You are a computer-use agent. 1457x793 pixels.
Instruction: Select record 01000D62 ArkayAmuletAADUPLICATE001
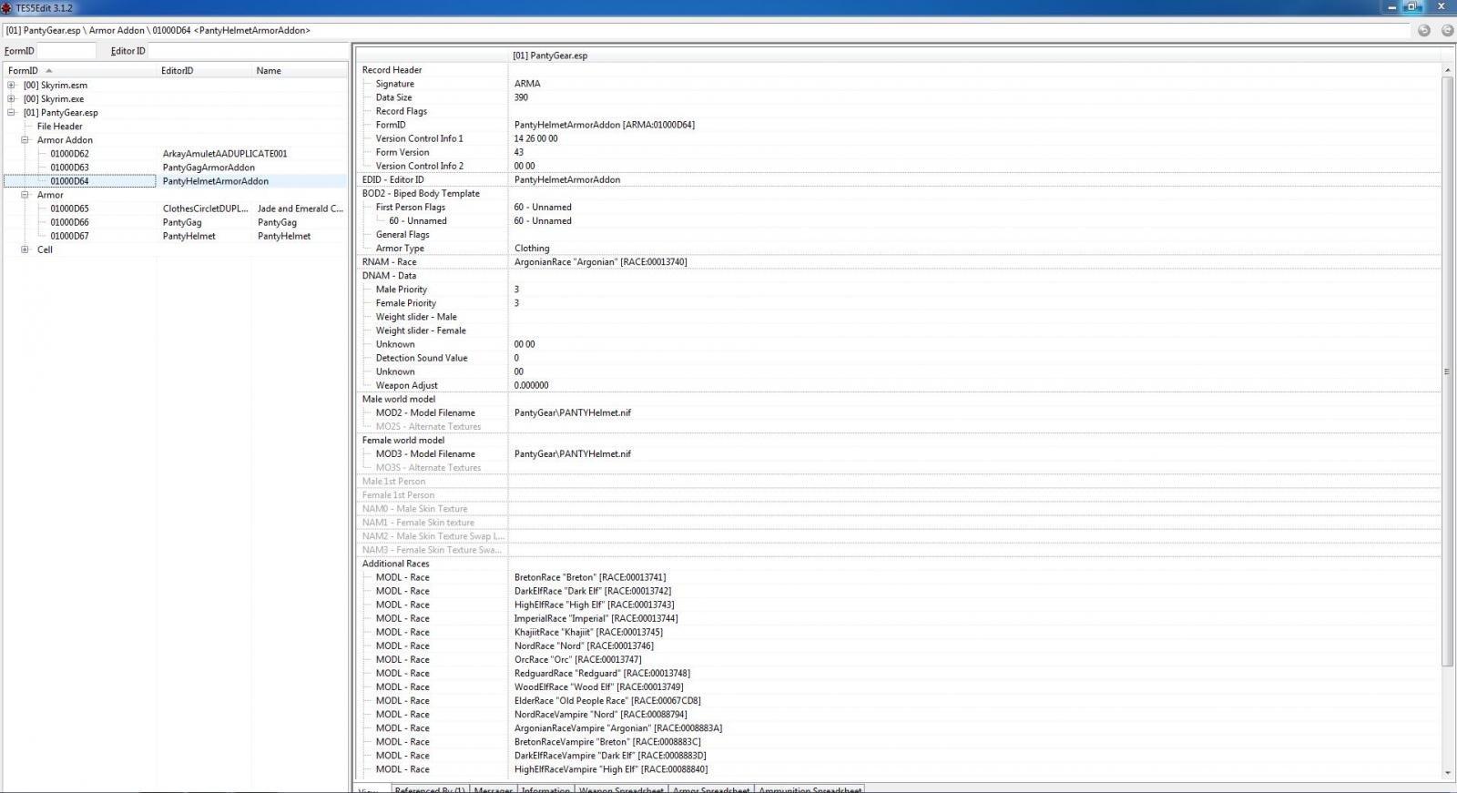tap(175, 154)
